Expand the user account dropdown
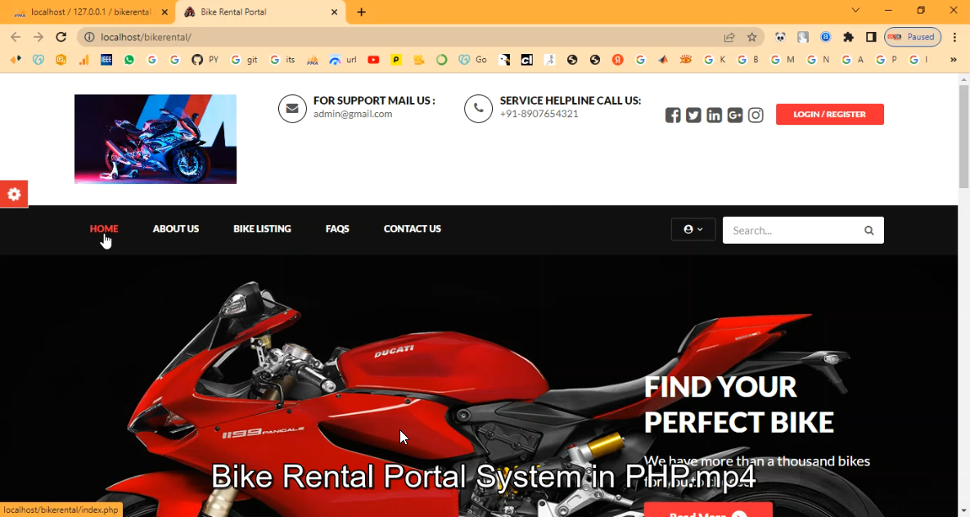The image size is (970, 517). [x=693, y=229]
